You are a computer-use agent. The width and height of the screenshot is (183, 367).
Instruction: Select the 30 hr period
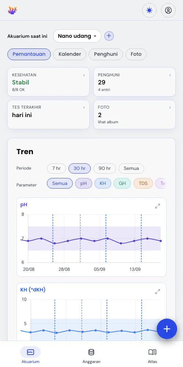(x=79, y=168)
